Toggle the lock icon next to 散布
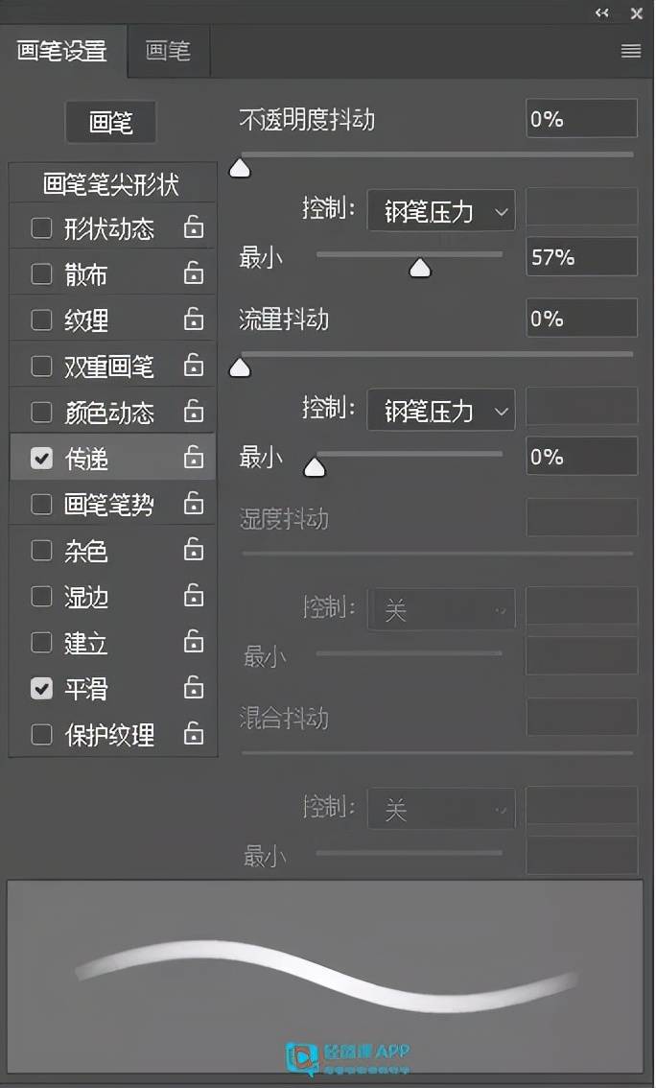 point(194,274)
